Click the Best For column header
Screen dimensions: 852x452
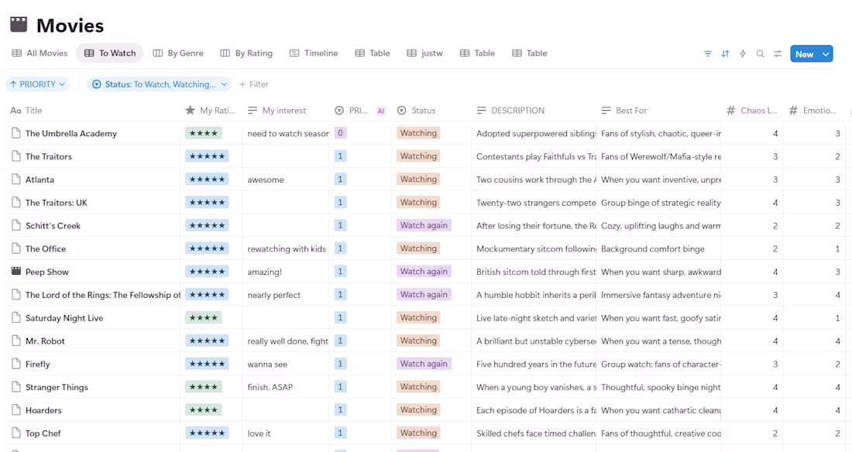[x=624, y=110]
